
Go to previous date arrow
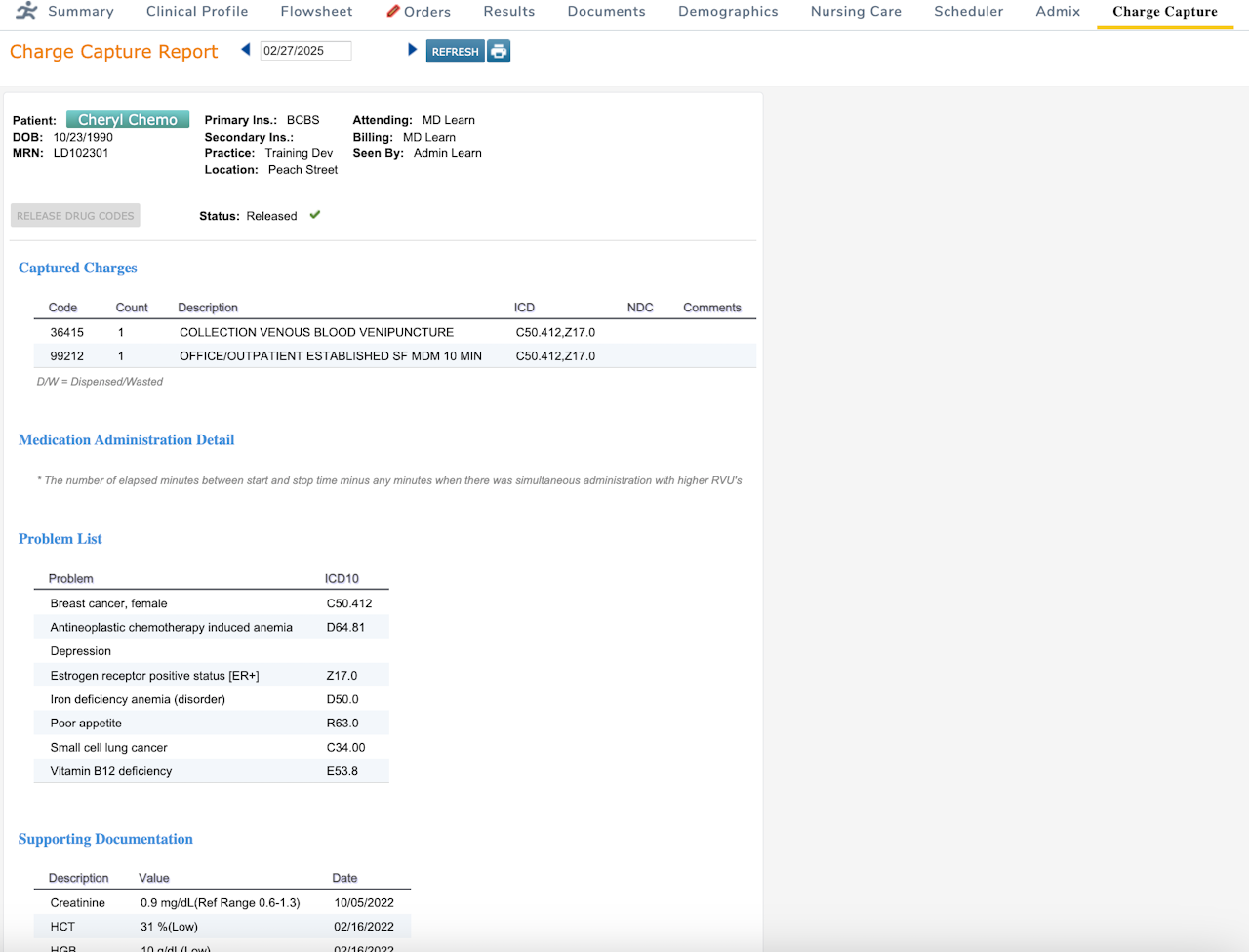pyautogui.click(x=246, y=50)
